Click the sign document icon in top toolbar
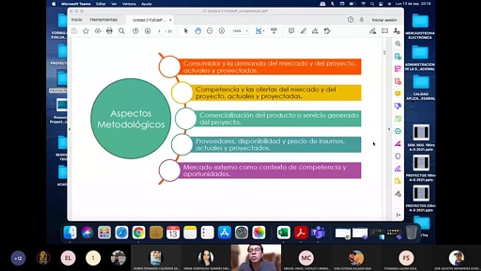Screen dimensions: 481x271 315,31
